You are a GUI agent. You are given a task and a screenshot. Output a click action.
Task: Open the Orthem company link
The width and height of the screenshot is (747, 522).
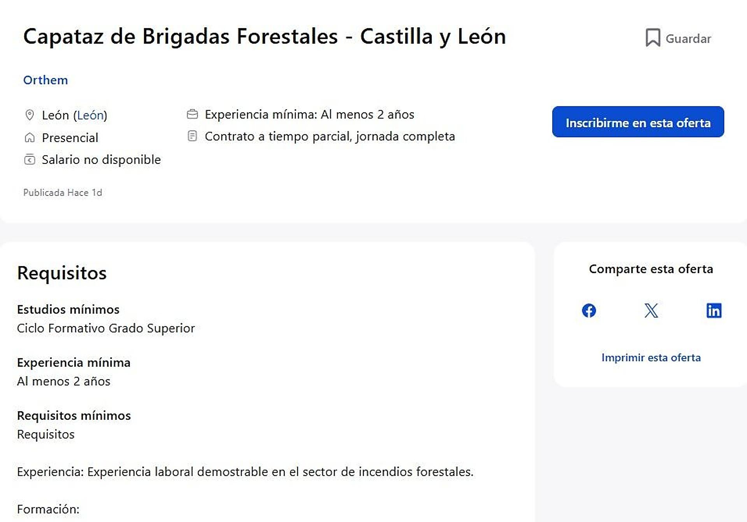(46, 80)
